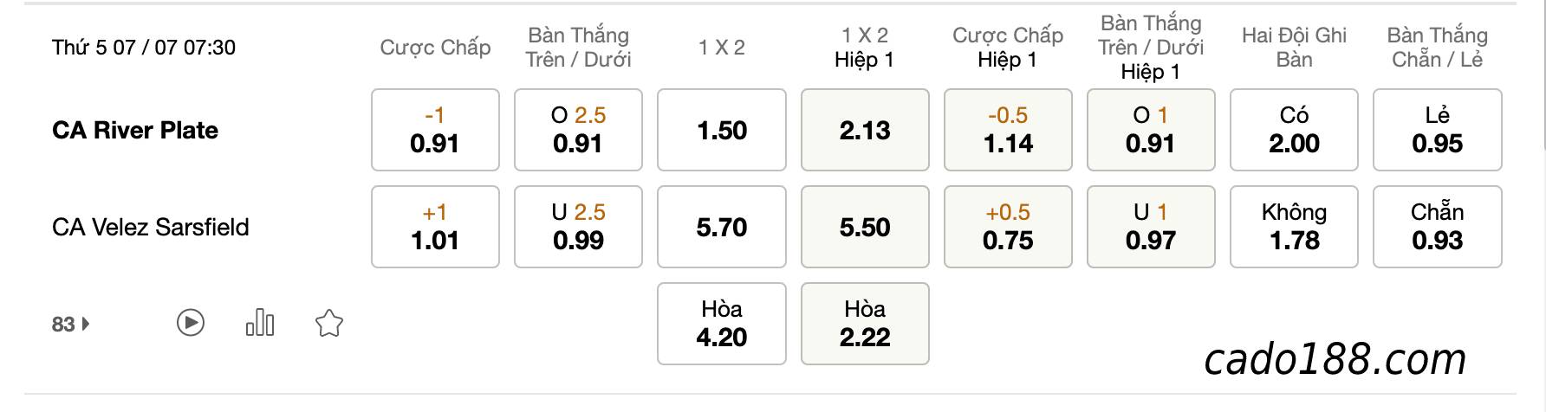
Task: Open live stream play icon
Action: click(x=191, y=324)
